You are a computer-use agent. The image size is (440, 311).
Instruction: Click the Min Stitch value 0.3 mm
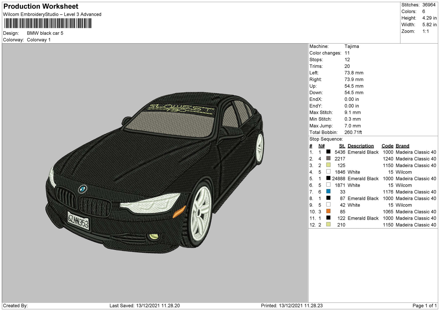point(353,119)
